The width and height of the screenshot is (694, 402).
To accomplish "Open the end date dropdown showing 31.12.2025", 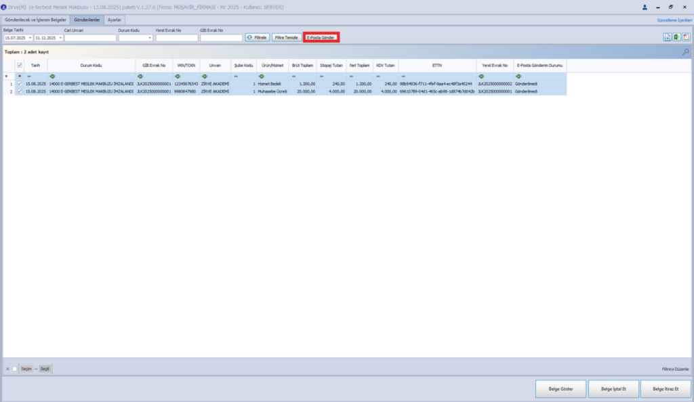I will pos(60,38).
